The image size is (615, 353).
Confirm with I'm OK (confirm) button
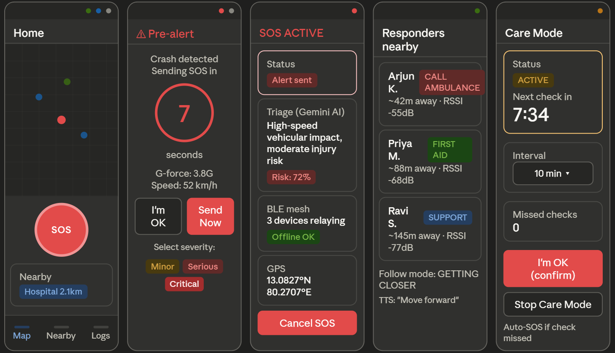553,269
